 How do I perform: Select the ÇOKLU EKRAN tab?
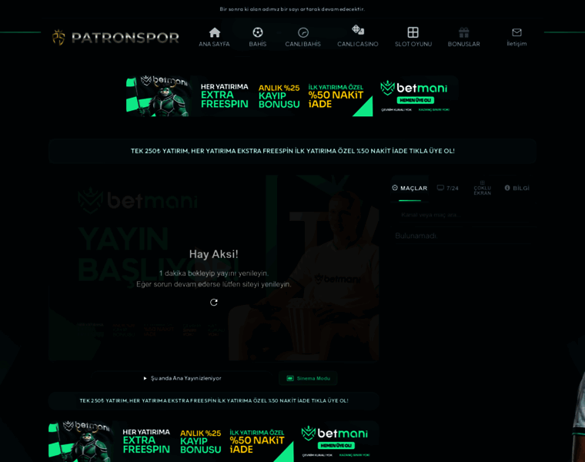[483, 188]
